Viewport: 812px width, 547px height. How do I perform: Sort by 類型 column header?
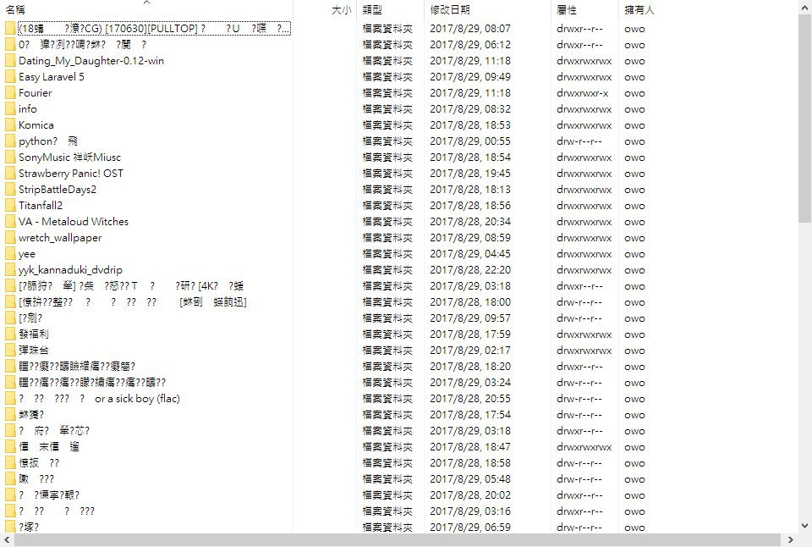[372, 10]
